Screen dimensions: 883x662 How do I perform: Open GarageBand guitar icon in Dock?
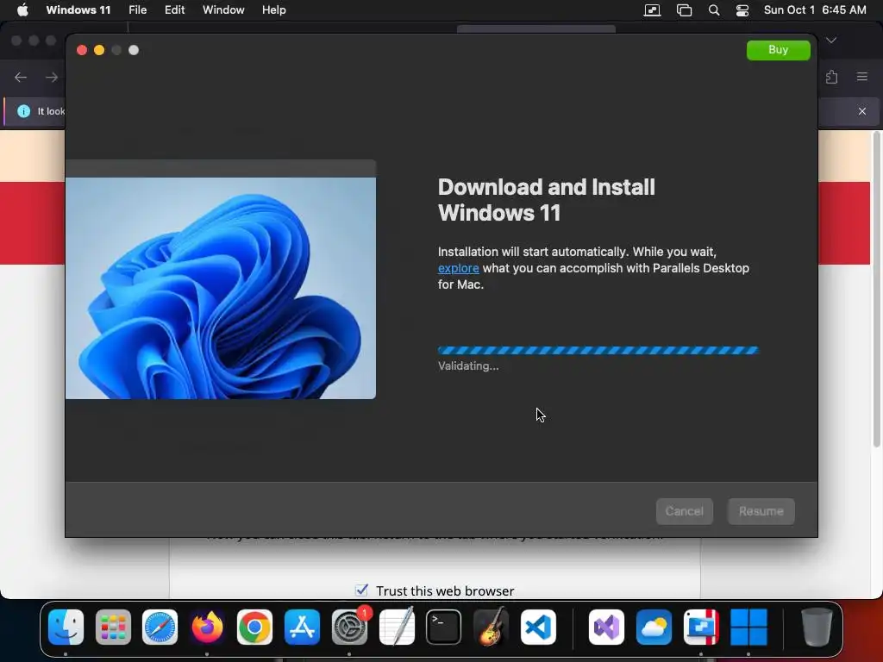(x=491, y=627)
